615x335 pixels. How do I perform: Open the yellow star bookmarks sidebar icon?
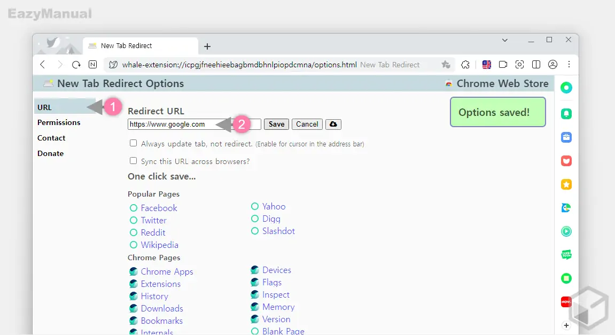coord(566,184)
